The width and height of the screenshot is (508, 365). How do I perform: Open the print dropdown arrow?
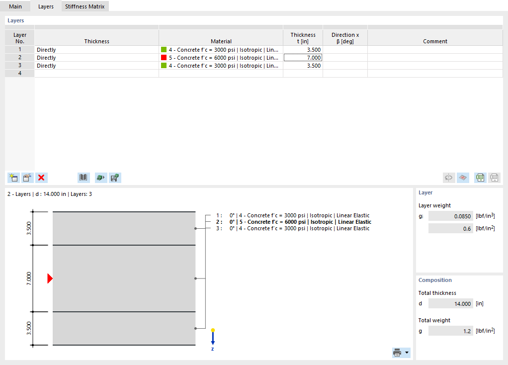[x=407, y=353]
